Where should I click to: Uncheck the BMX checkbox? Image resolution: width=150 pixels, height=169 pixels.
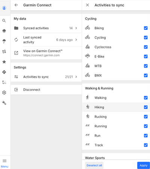[x=146, y=75]
